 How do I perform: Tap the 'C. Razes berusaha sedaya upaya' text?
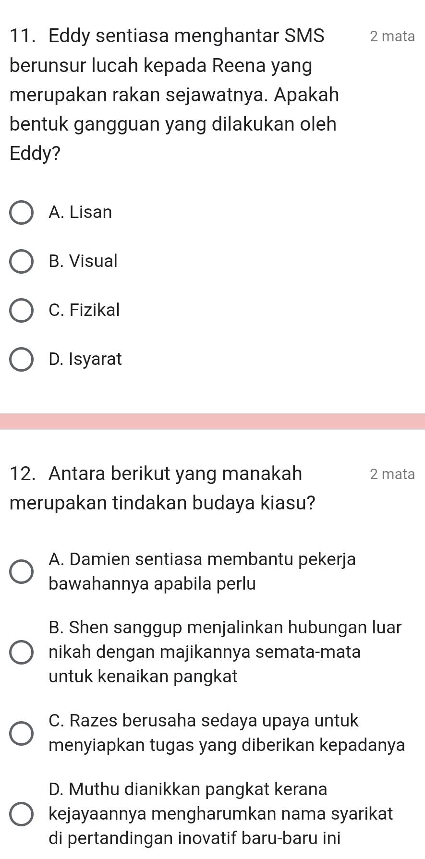[227, 733]
